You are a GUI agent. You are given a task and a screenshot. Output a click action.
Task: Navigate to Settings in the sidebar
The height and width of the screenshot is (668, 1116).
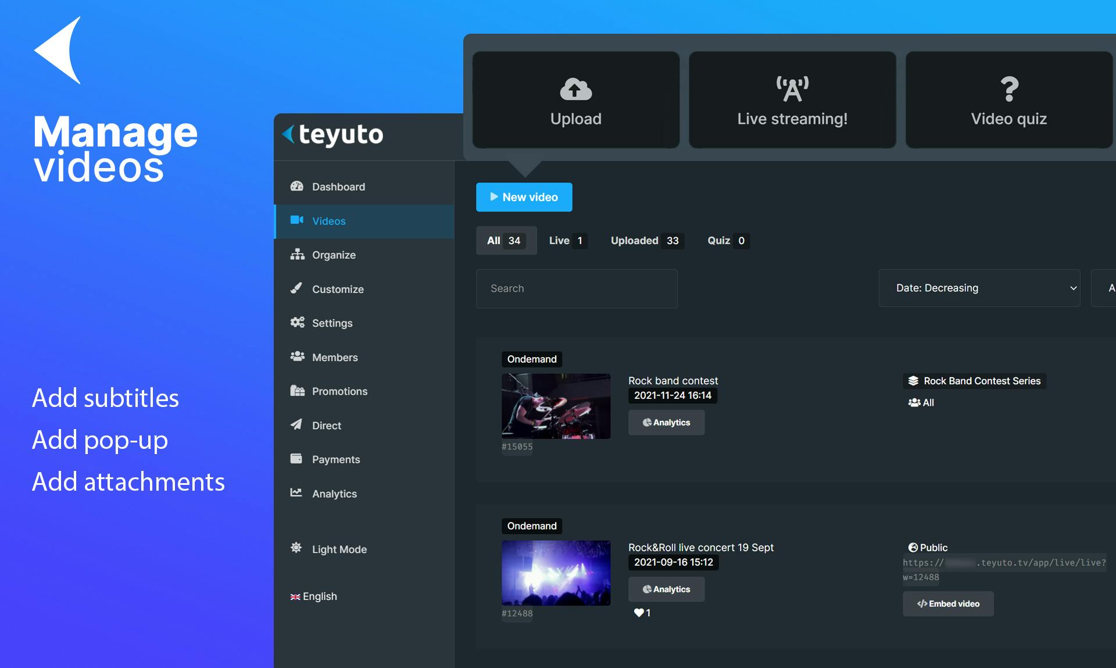click(x=364, y=323)
